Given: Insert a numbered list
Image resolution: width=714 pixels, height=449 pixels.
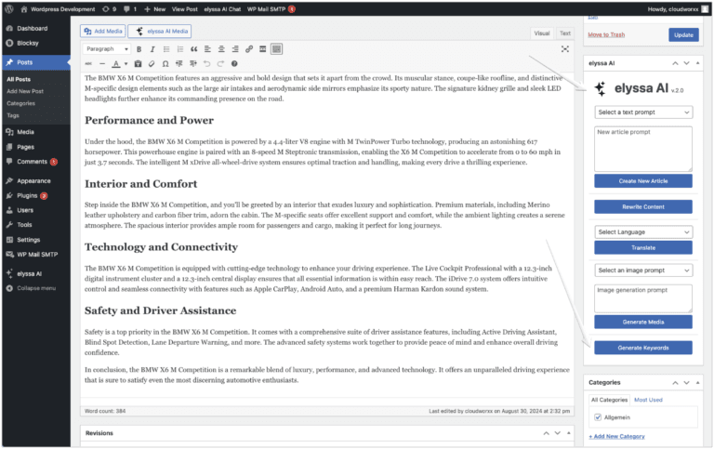Looking at the screenshot, I should [x=179, y=49].
